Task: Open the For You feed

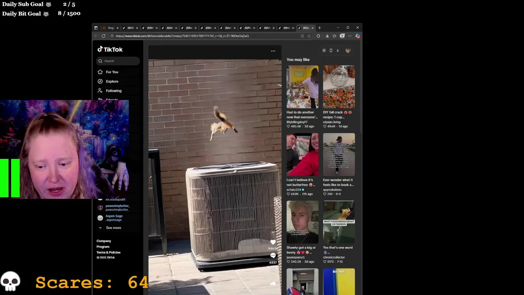Action: (x=112, y=72)
